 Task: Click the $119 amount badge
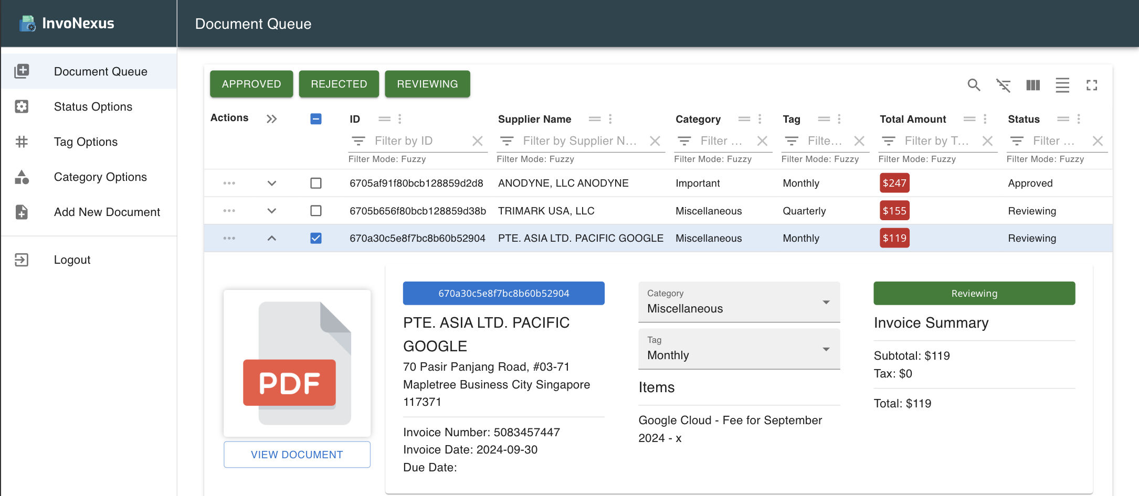point(894,238)
